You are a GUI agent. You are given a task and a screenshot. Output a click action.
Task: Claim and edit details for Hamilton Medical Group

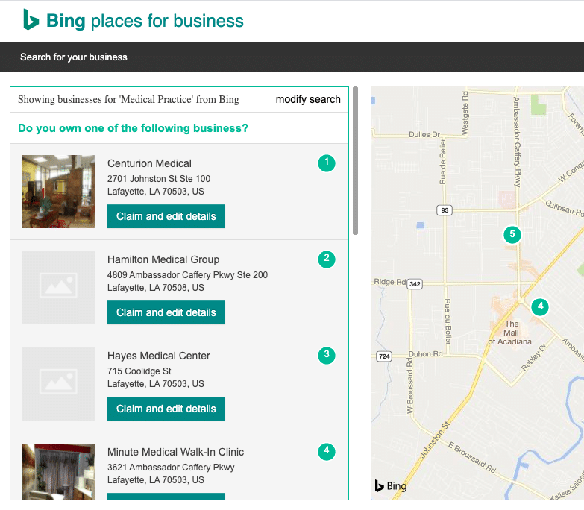[166, 312]
